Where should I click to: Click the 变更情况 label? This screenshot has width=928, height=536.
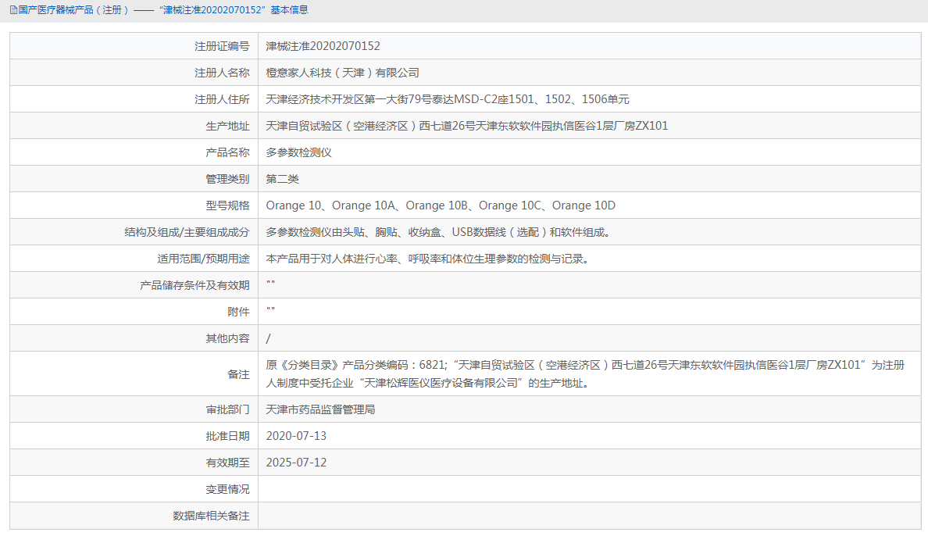[227, 489]
